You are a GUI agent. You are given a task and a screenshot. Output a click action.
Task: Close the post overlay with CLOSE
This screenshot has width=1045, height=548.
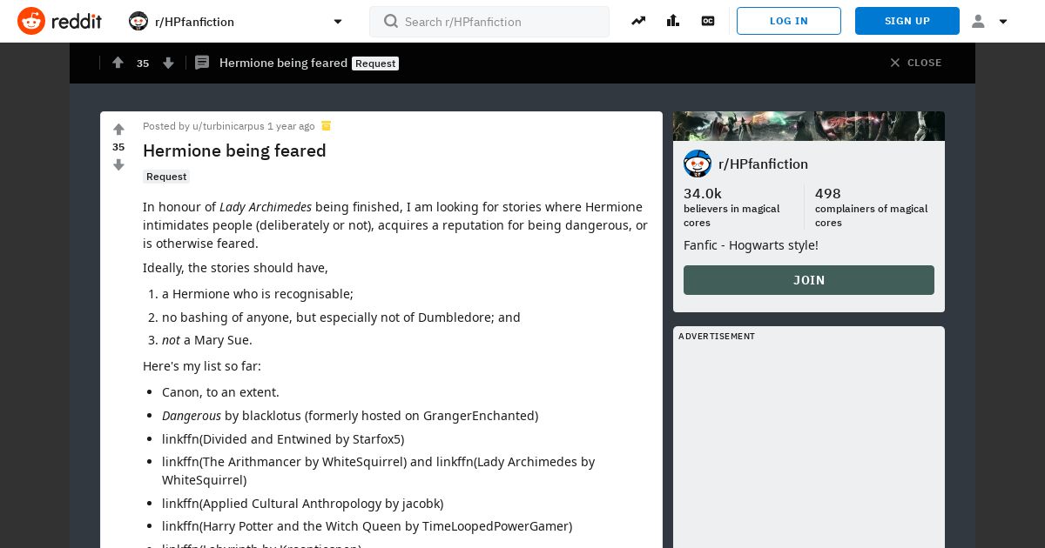tap(916, 63)
